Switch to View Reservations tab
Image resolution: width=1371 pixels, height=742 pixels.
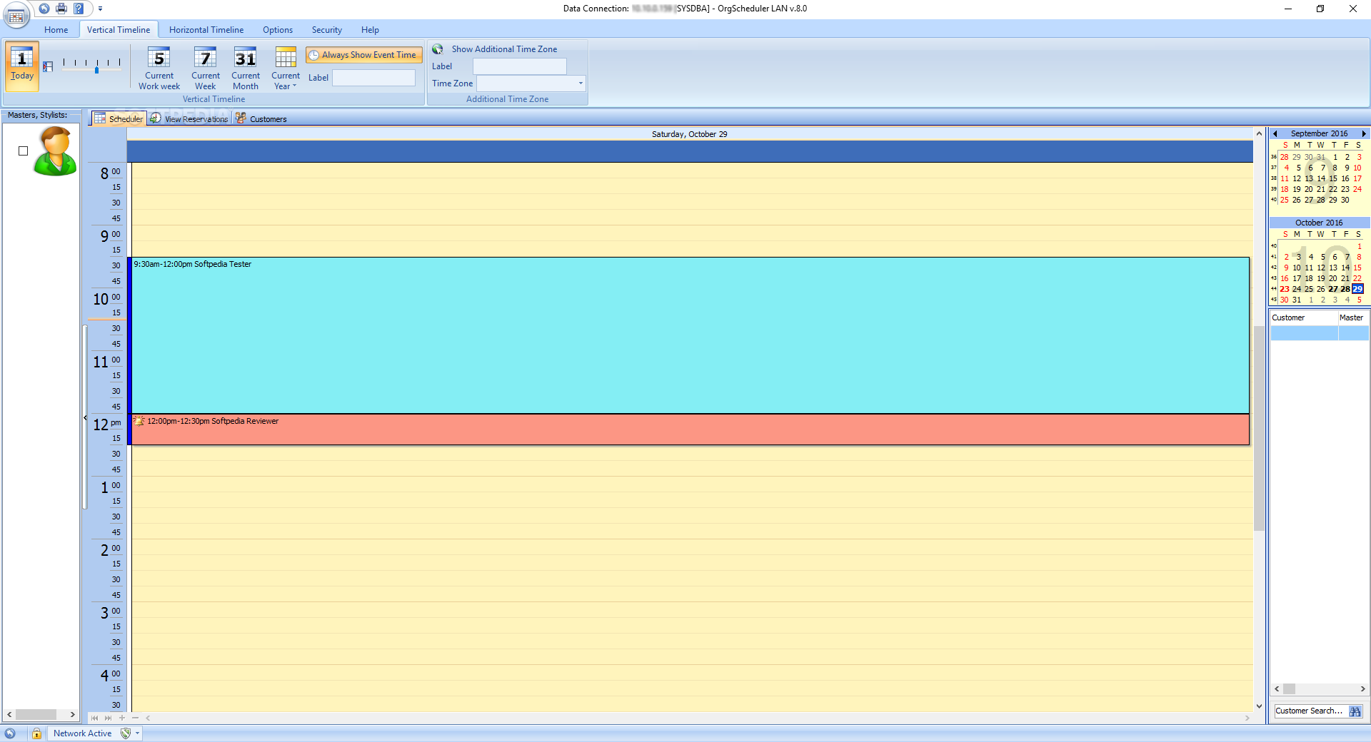tap(189, 118)
